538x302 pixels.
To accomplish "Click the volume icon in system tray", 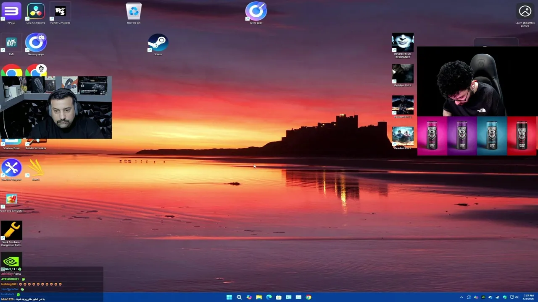I will point(517,297).
